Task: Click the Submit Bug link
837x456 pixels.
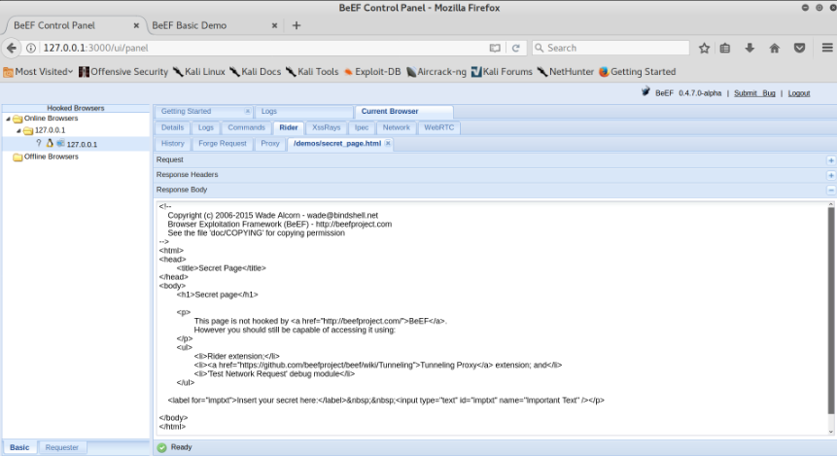Action: point(754,93)
